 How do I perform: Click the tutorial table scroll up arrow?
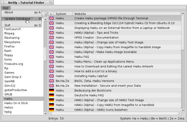pyautogui.click(x=183, y=14)
